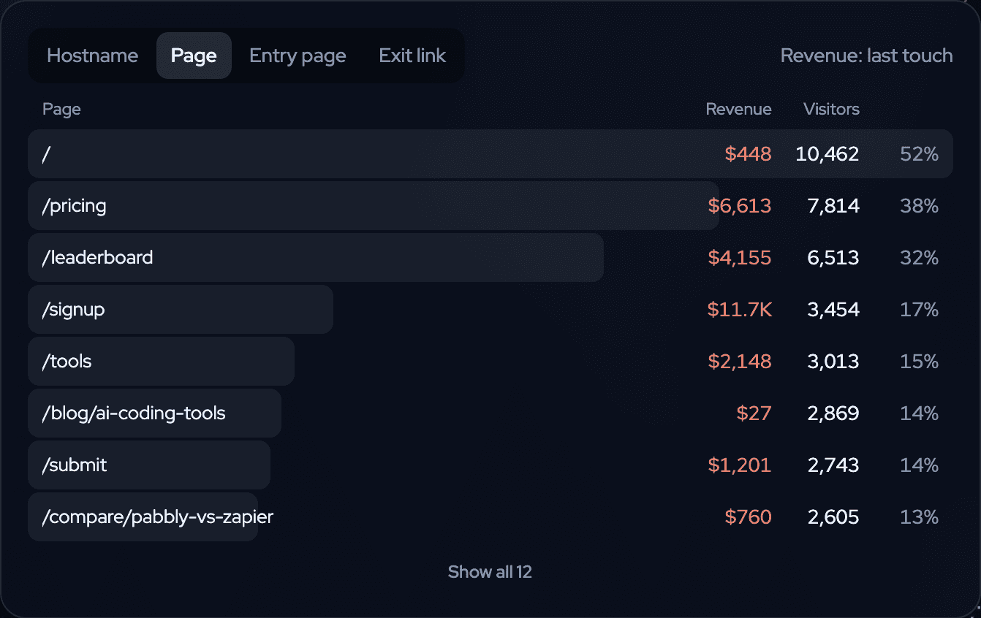Open the Entry page tab

tap(298, 56)
